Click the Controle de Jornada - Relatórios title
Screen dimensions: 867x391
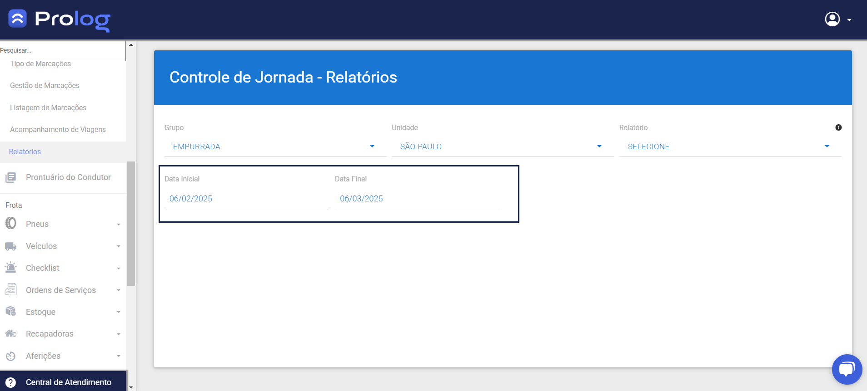coord(283,77)
